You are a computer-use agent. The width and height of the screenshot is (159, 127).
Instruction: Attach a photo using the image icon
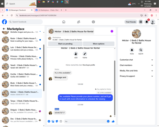point(53,121)
